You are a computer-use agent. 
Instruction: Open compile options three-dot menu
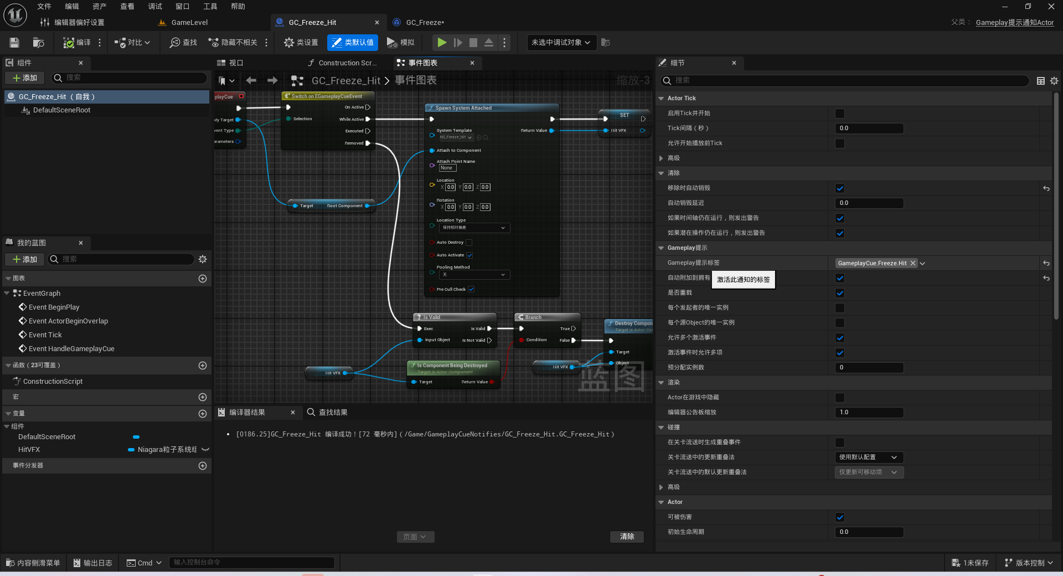[x=100, y=43]
